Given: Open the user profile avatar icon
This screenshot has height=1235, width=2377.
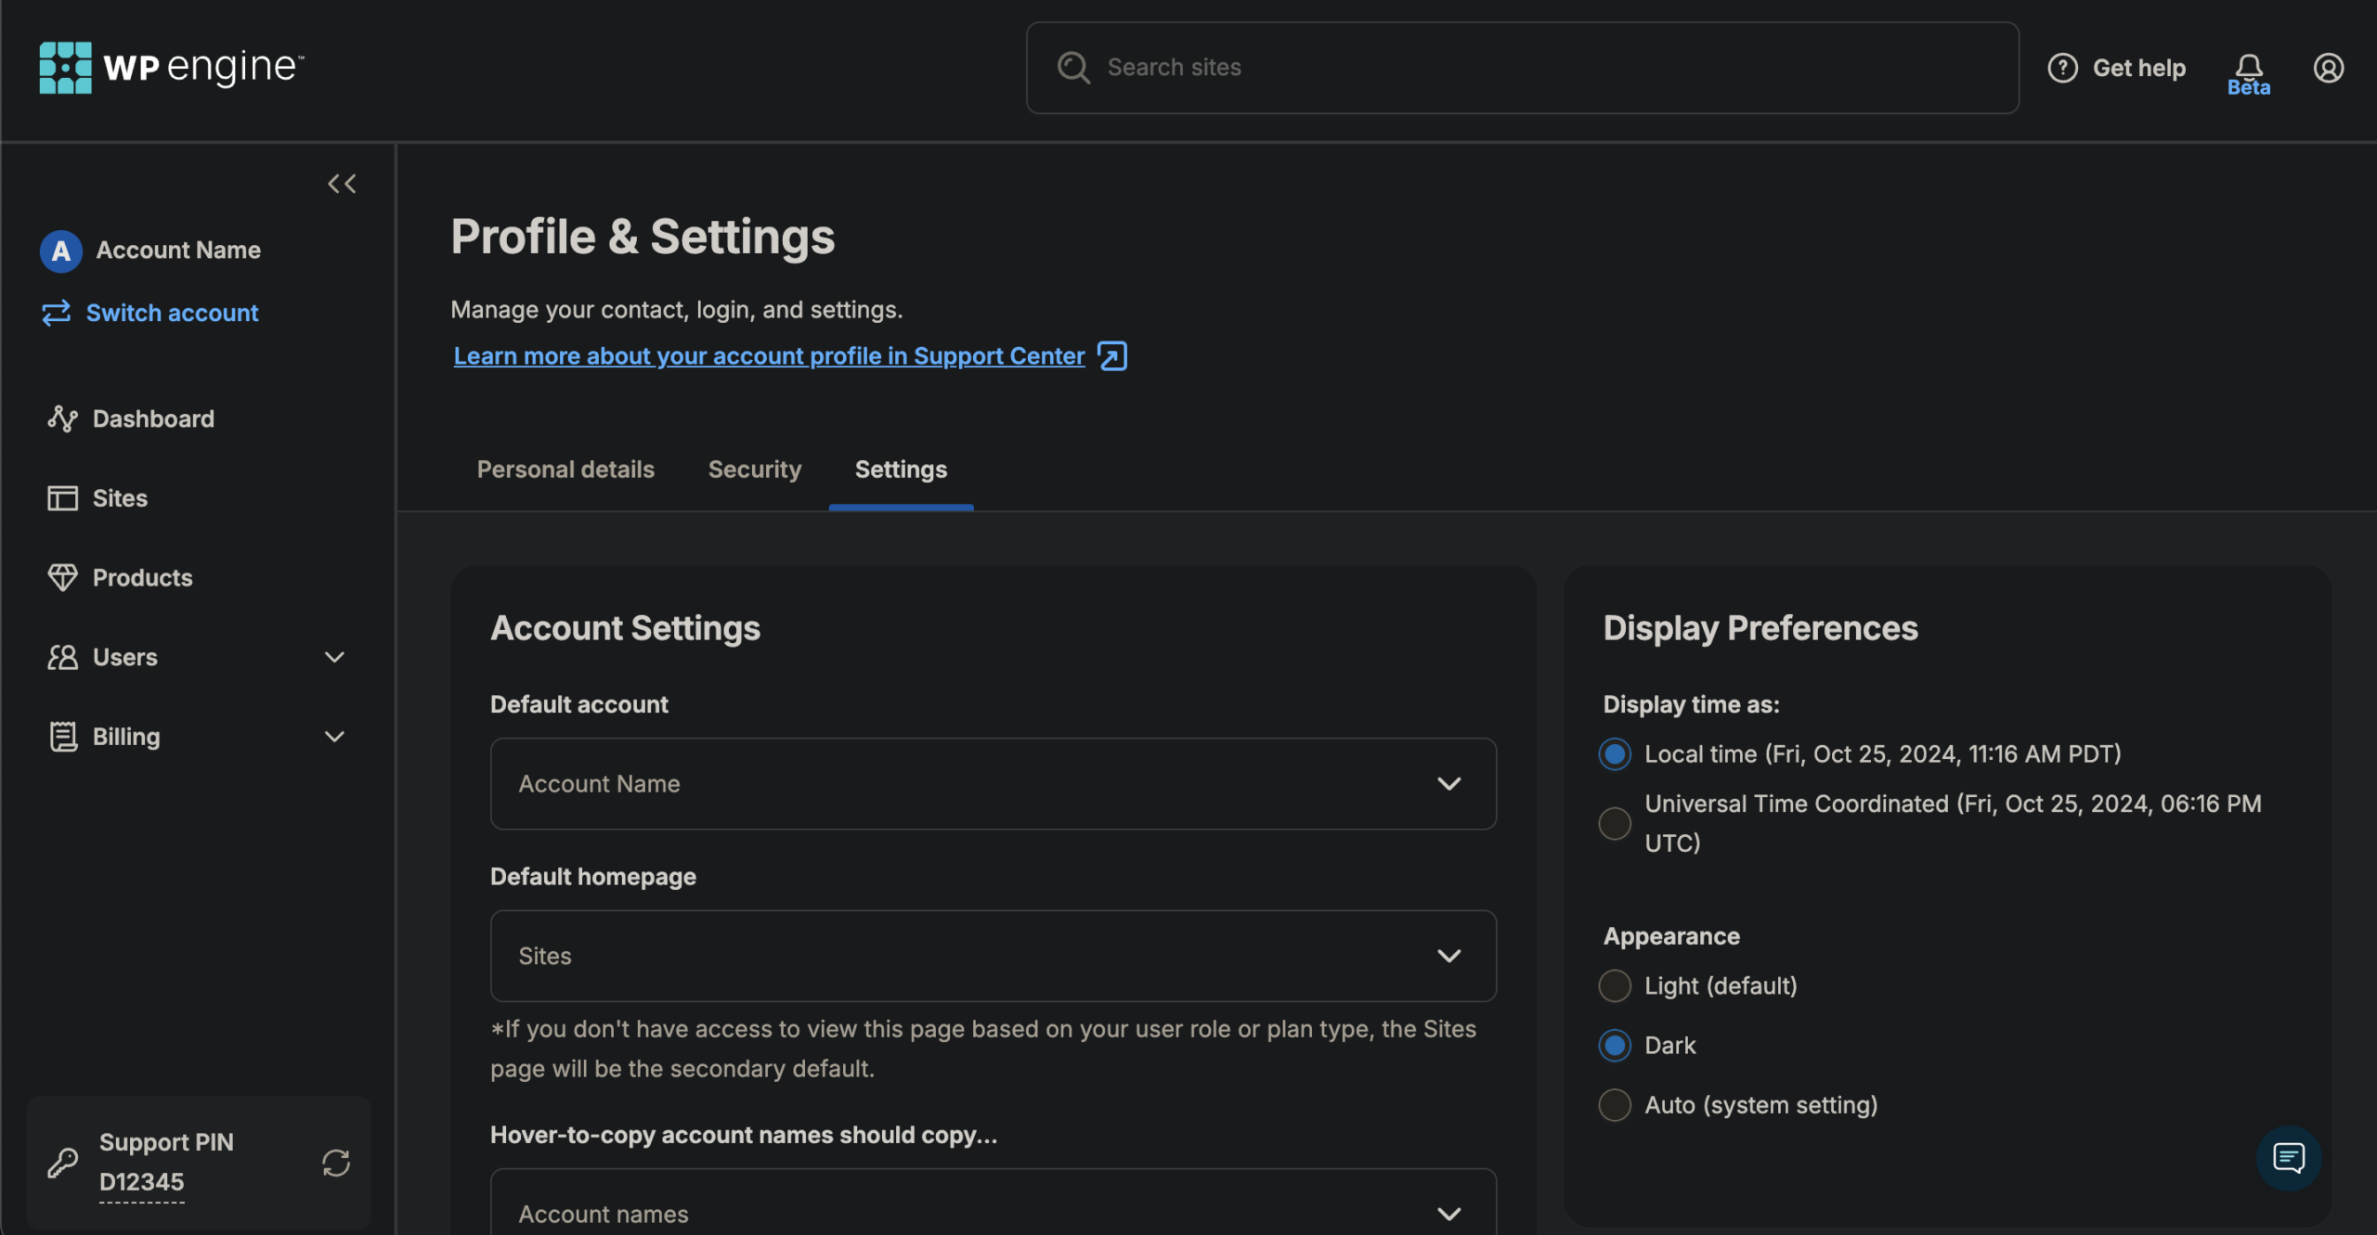Looking at the screenshot, I should (2329, 67).
